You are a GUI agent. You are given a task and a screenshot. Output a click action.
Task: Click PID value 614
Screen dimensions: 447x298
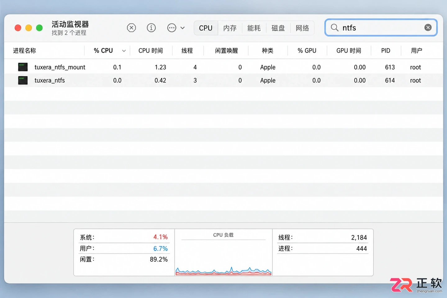[x=390, y=80]
